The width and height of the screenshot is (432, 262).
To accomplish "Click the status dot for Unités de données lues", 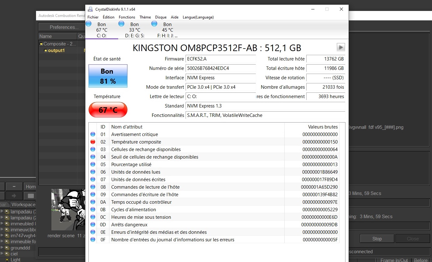I will pos(93,172).
